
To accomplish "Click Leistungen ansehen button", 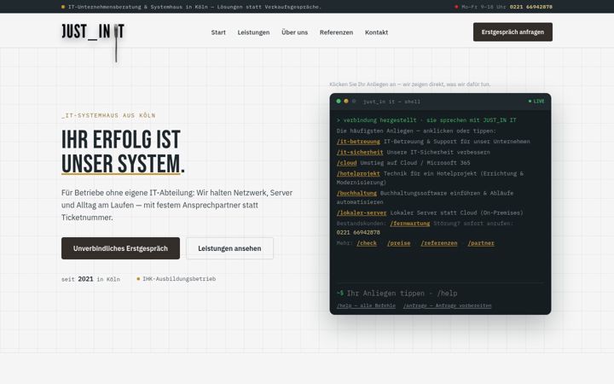I will coord(229,248).
